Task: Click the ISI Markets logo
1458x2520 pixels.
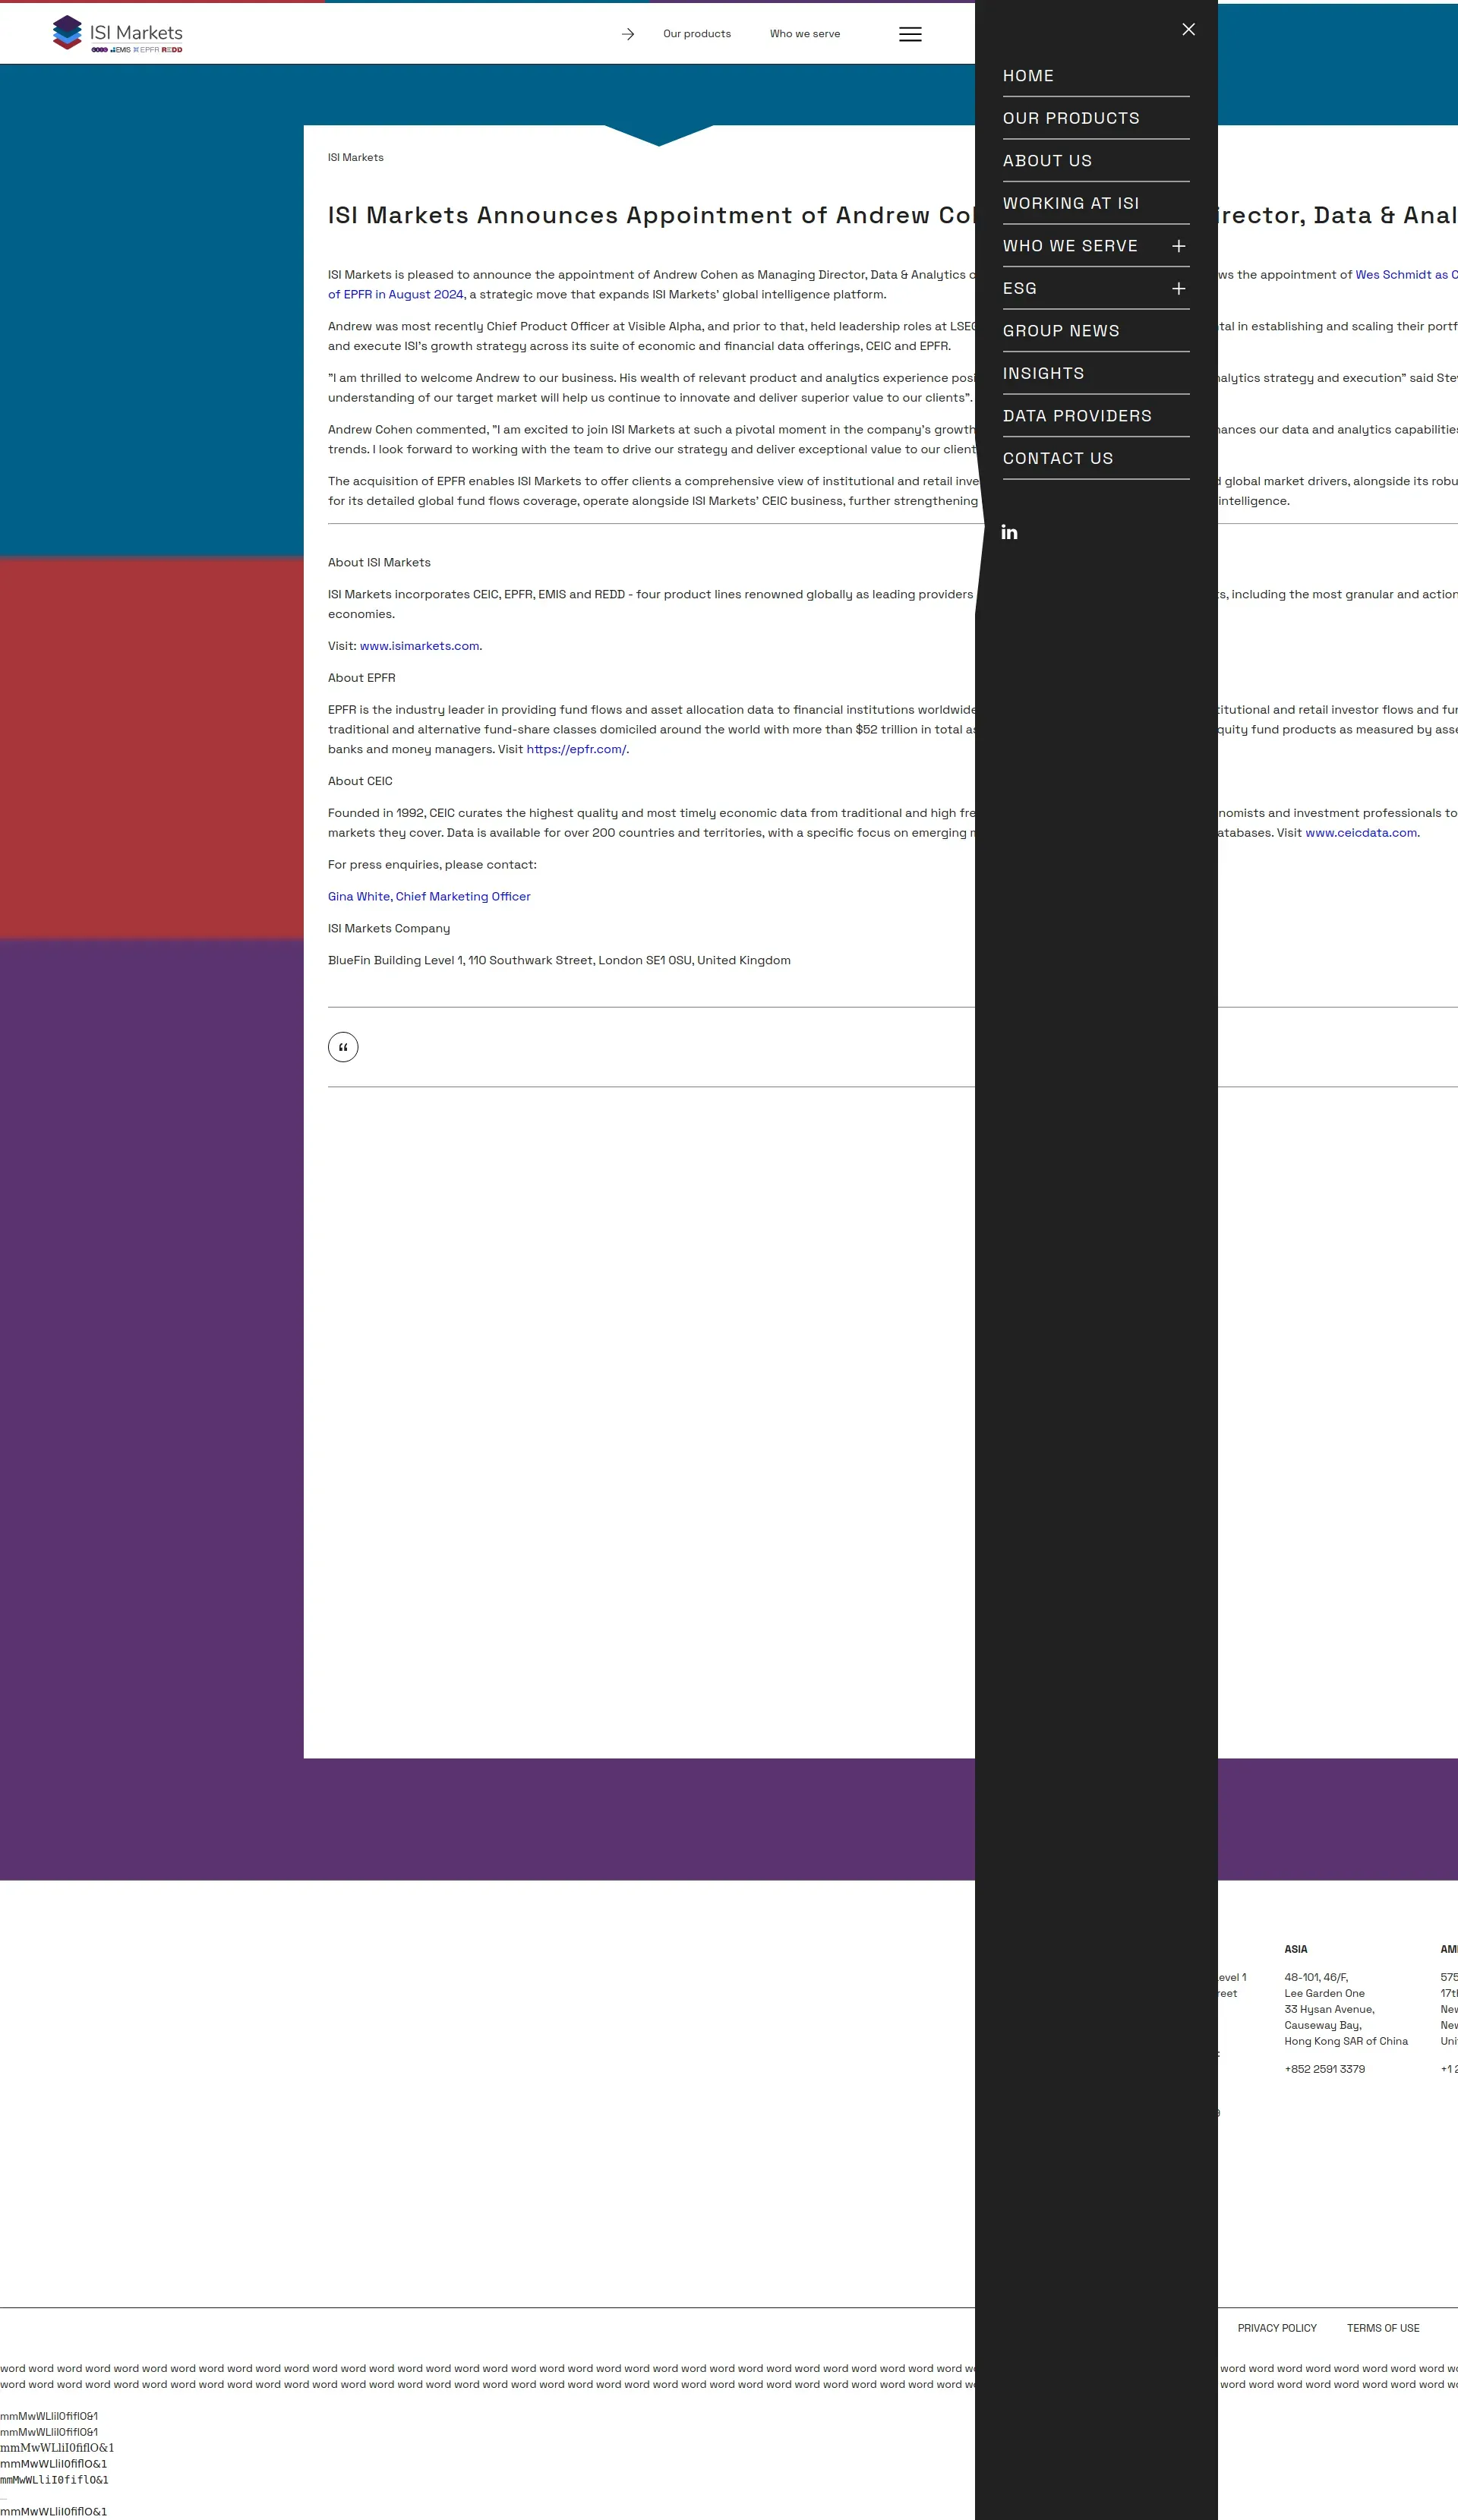Action: (x=118, y=34)
